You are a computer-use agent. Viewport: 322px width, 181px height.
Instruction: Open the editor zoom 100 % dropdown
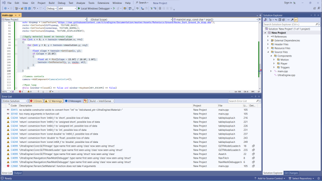pos(6,91)
